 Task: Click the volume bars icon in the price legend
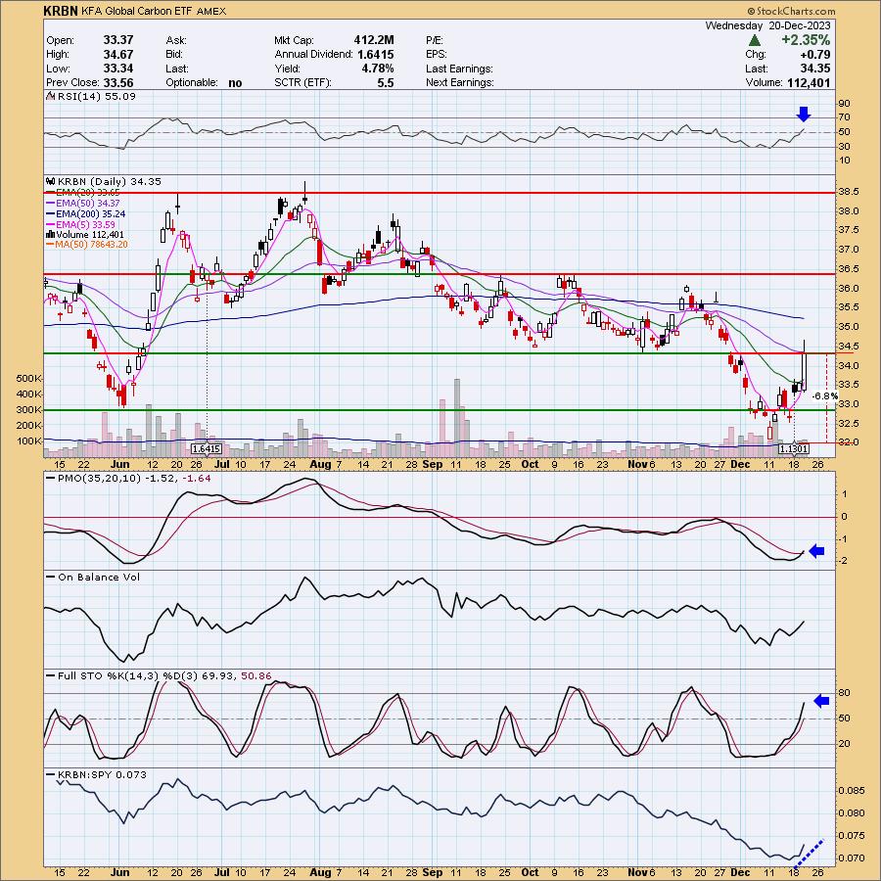click(x=50, y=235)
